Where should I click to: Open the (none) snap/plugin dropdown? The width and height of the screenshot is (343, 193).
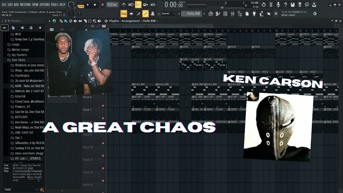click(x=167, y=14)
